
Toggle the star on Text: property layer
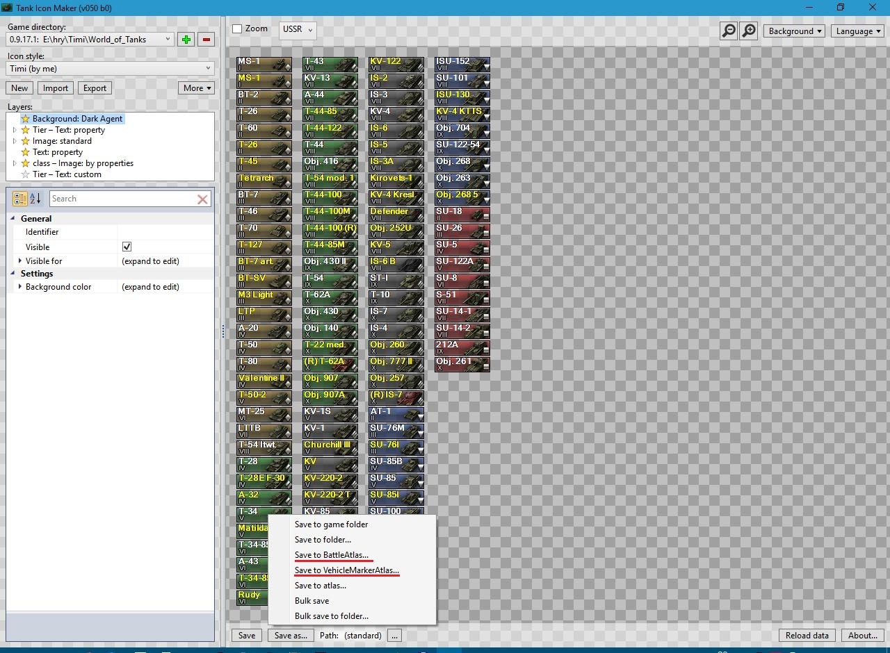coord(26,152)
